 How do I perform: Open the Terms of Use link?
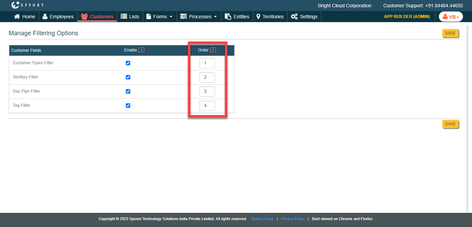262,219
